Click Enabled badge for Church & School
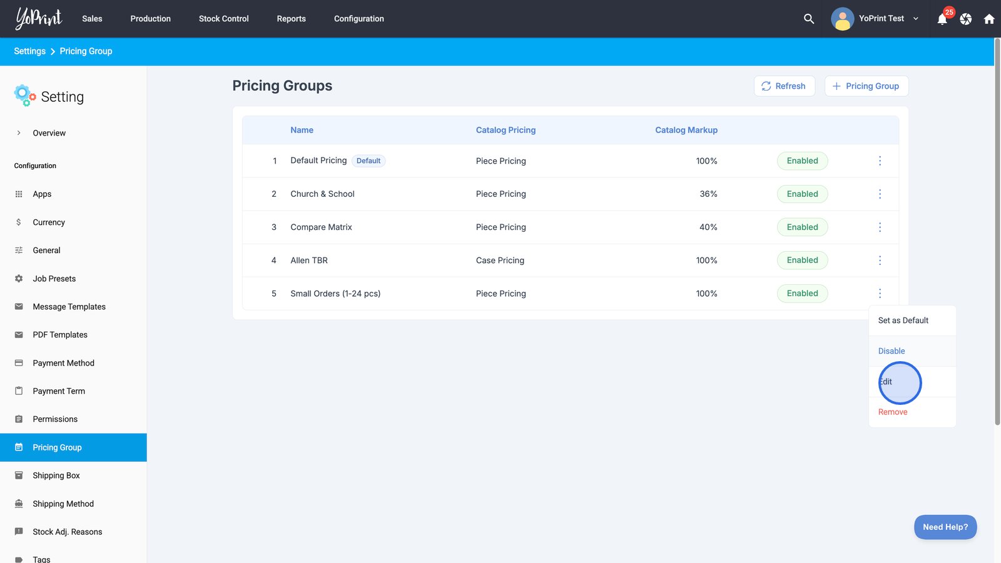The height and width of the screenshot is (563, 1001). point(802,194)
